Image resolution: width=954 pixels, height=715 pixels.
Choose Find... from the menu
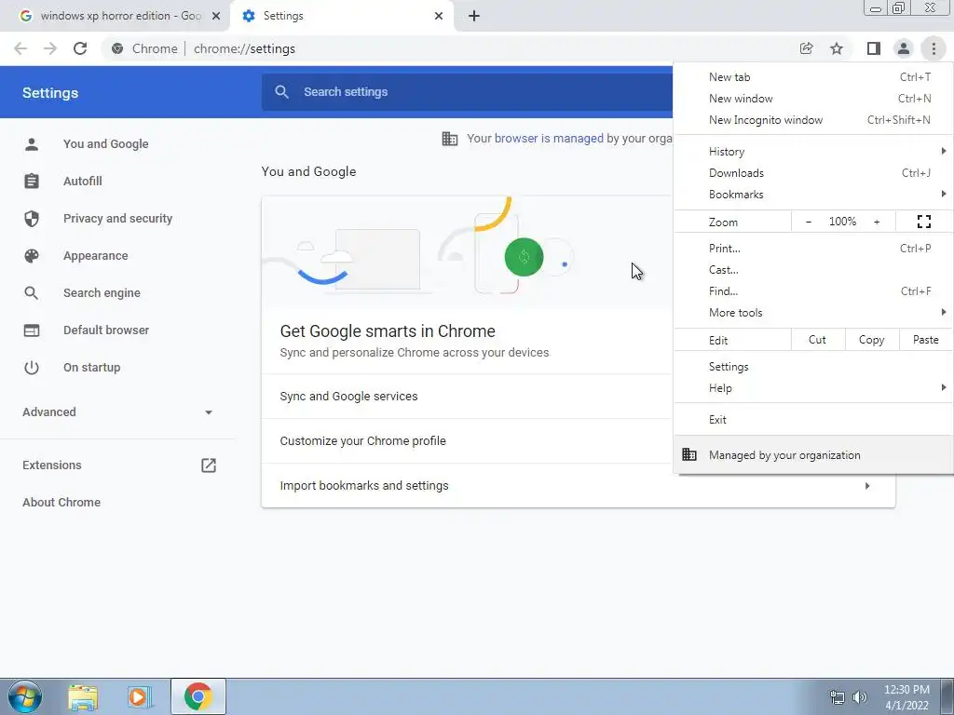point(812,291)
